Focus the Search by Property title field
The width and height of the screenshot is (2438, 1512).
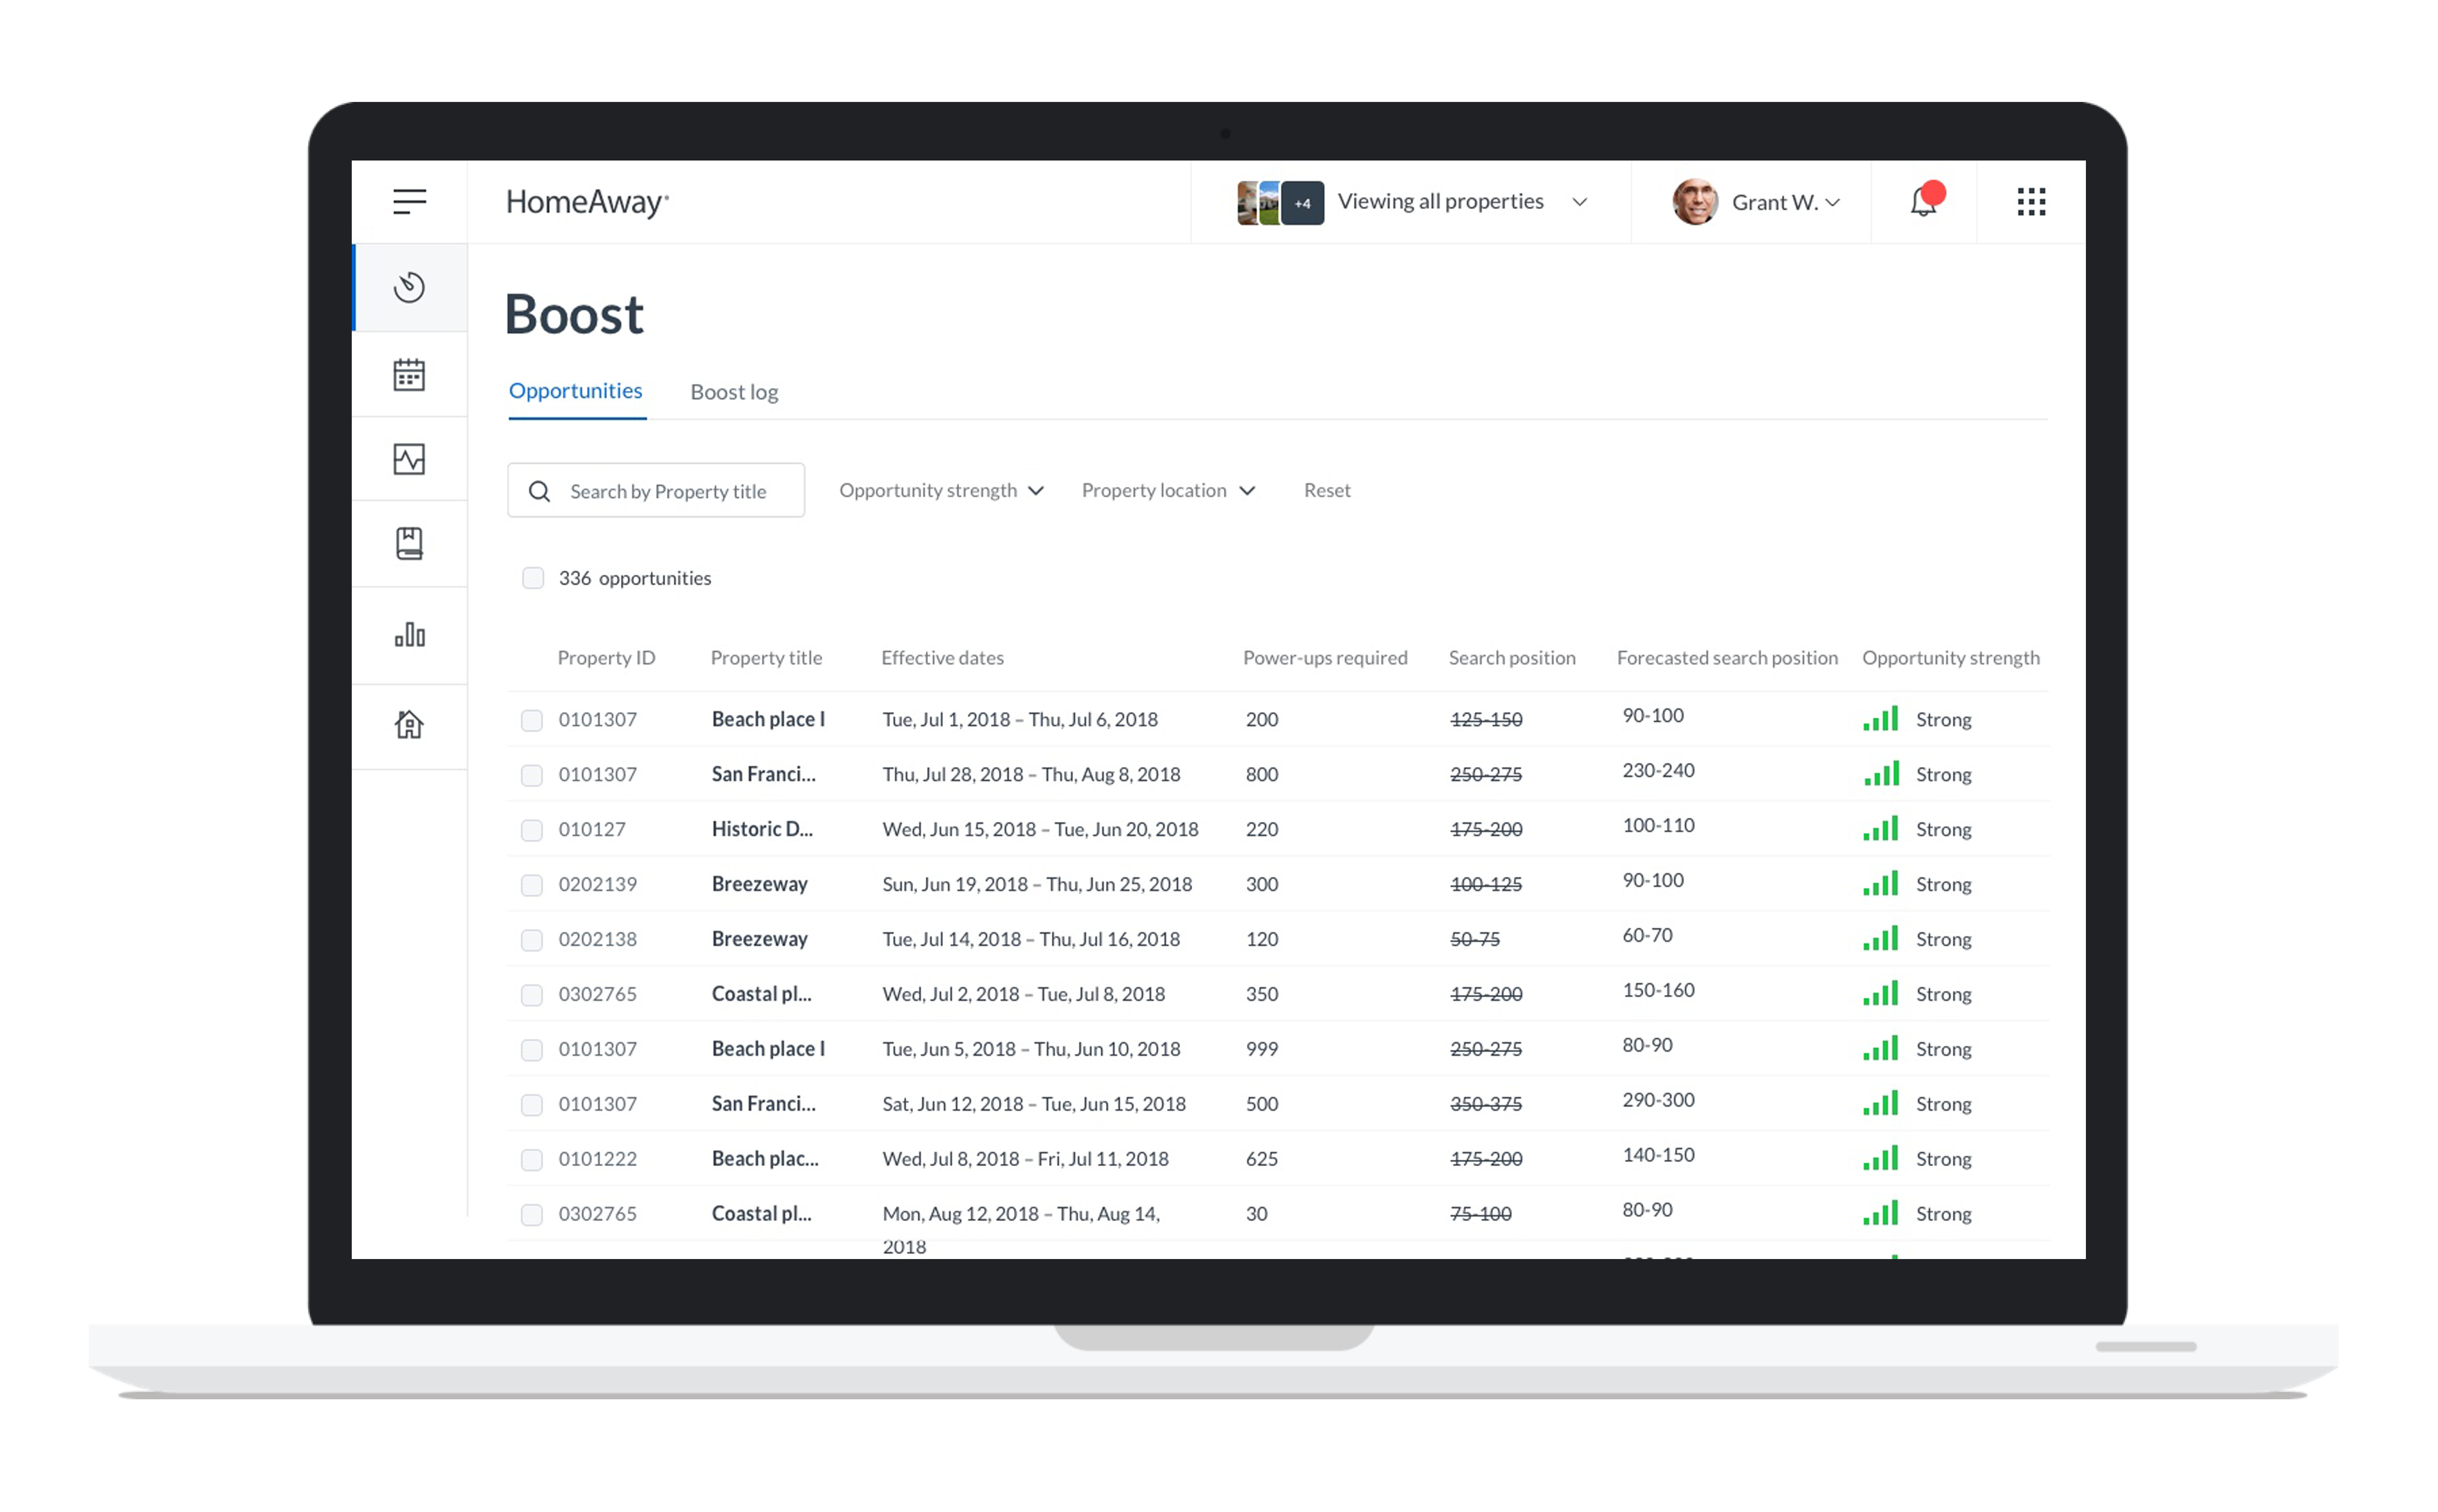point(656,490)
